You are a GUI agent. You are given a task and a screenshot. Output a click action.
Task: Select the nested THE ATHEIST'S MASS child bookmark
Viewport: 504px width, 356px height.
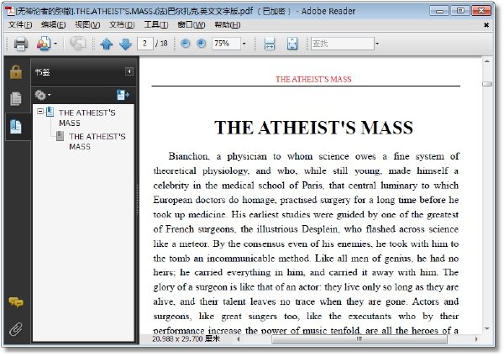(97, 141)
